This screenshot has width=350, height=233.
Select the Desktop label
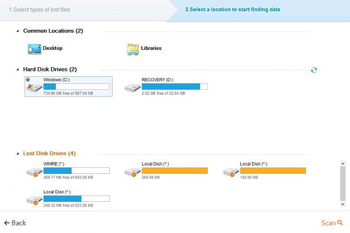click(x=53, y=48)
